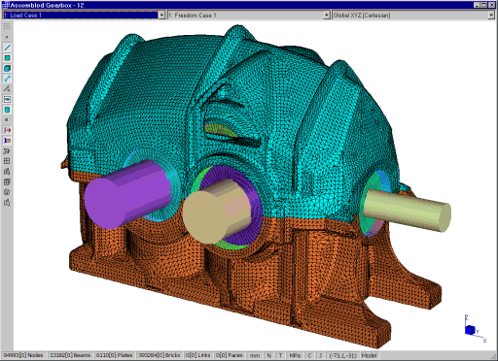The height and width of the screenshot is (361, 498).
Task: Select the red-blue contour display icon
Action: pos(7,130)
